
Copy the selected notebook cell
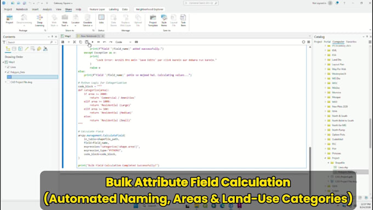(x=81, y=42)
